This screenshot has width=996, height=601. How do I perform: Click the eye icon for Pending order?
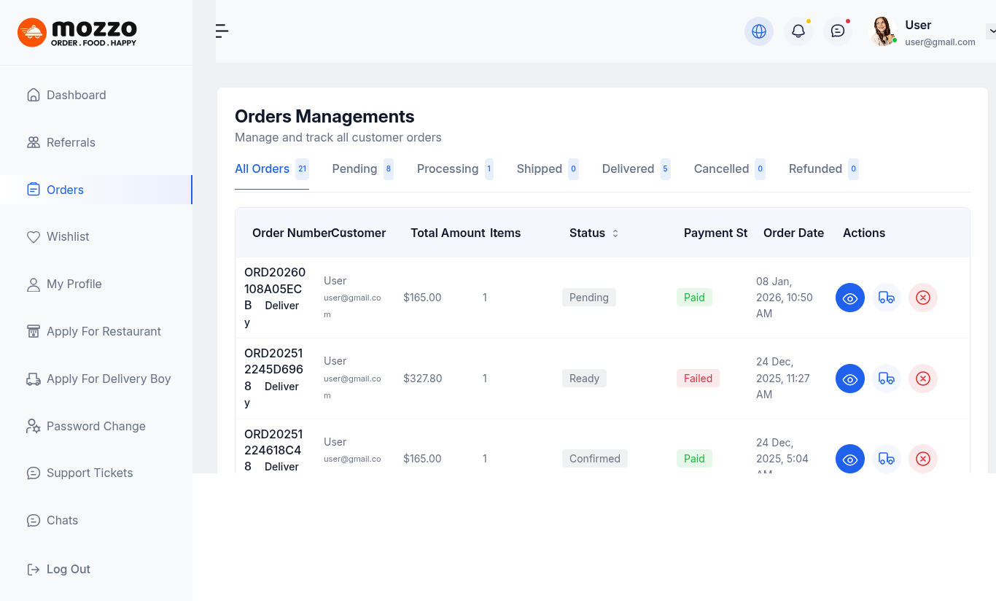pos(849,298)
